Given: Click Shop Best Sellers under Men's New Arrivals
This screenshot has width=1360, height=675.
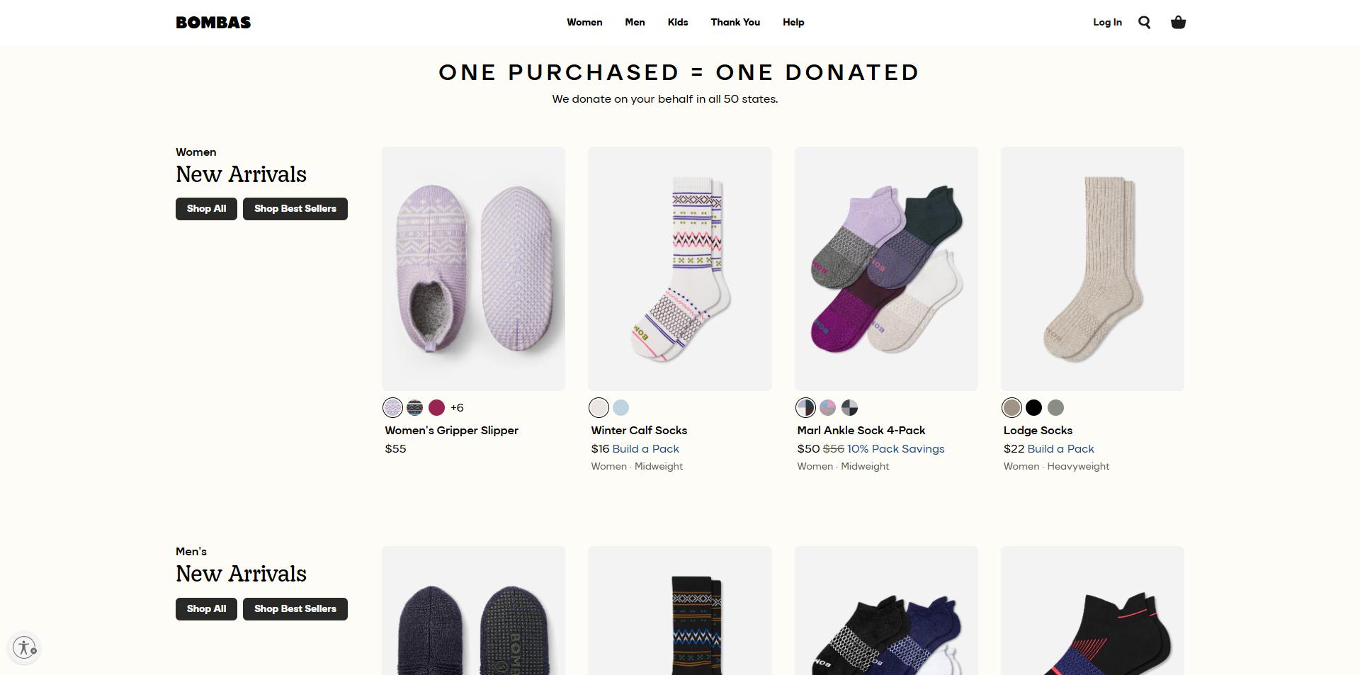Looking at the screenshot, I should (x=295, y=609).
